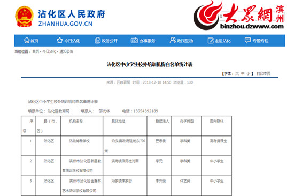Click the people icon for 政民互动

173,40
